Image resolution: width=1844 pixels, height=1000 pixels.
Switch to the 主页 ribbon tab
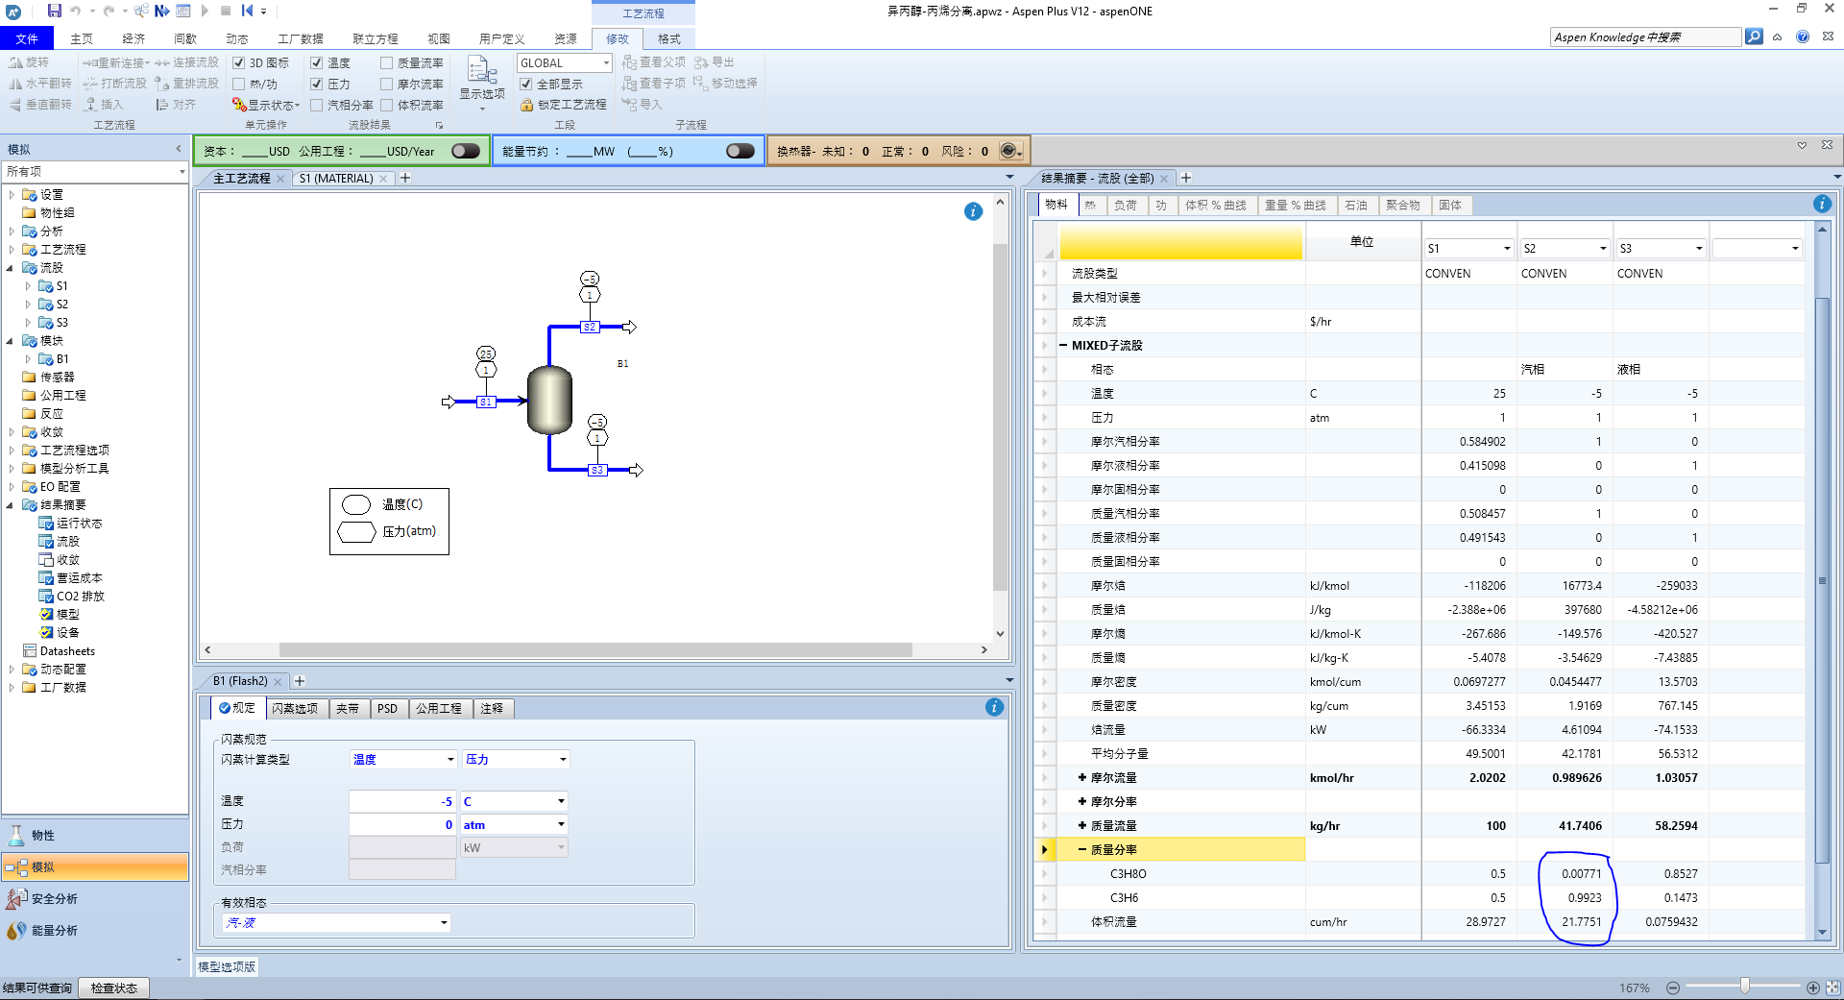[x=82, y=38]
